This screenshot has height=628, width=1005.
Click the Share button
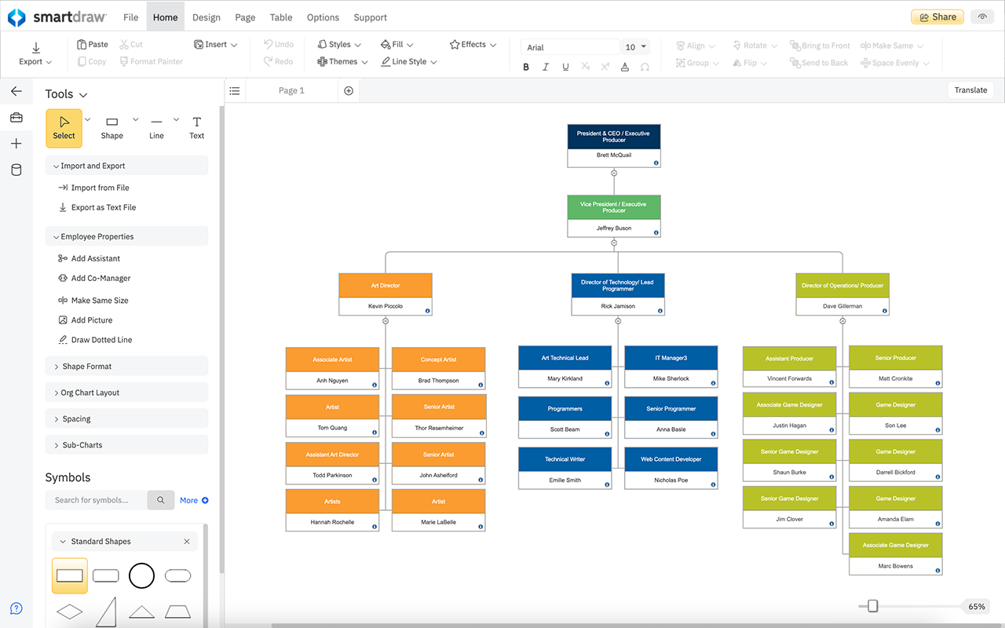937,17
